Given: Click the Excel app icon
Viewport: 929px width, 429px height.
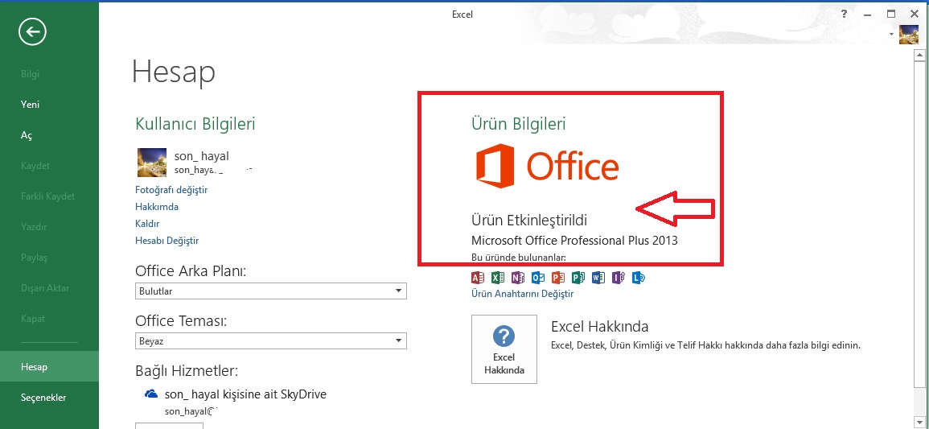Looking at the screenshot, I should pyautogui.click(x=498, y=277).
